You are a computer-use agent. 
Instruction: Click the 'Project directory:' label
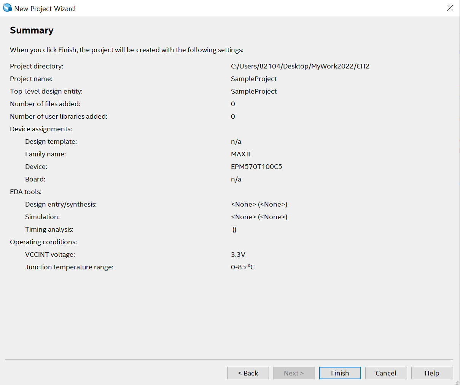pos(37,66)
